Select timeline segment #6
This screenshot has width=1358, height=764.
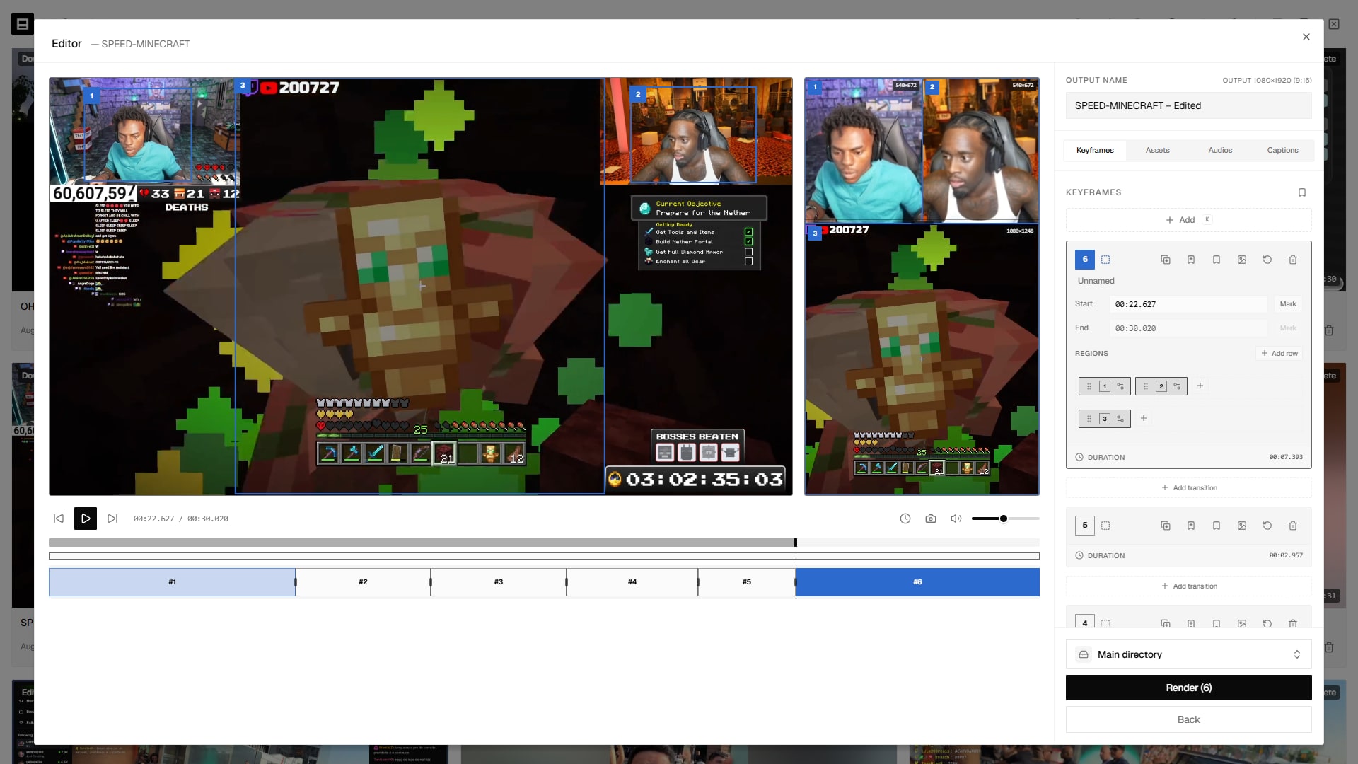(x=918, y=582)
